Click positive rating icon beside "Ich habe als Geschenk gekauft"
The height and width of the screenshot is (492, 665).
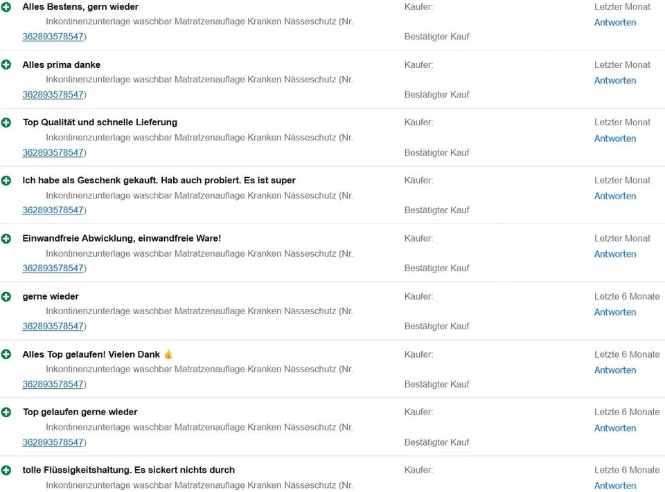pyautogui.click(x=6, y=181)
